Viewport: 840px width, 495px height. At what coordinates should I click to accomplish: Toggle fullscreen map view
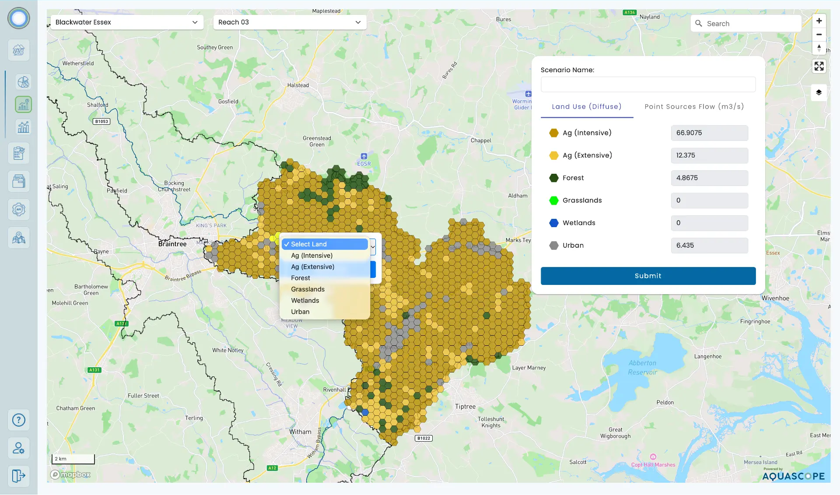pyautogui.click(x=819, y=66)
